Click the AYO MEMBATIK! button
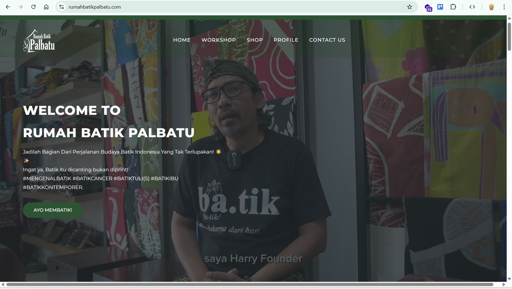The height and width of the screenshot is (289, 512). coord(52,210)
